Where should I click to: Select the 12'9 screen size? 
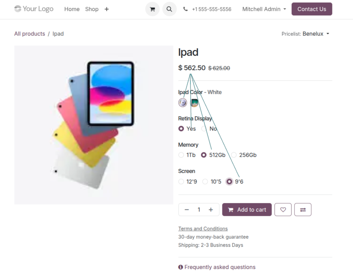[x=181, y=181]
